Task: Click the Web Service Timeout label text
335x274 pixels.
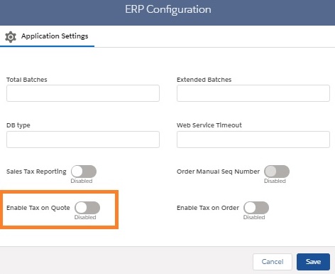Action: 209,125
